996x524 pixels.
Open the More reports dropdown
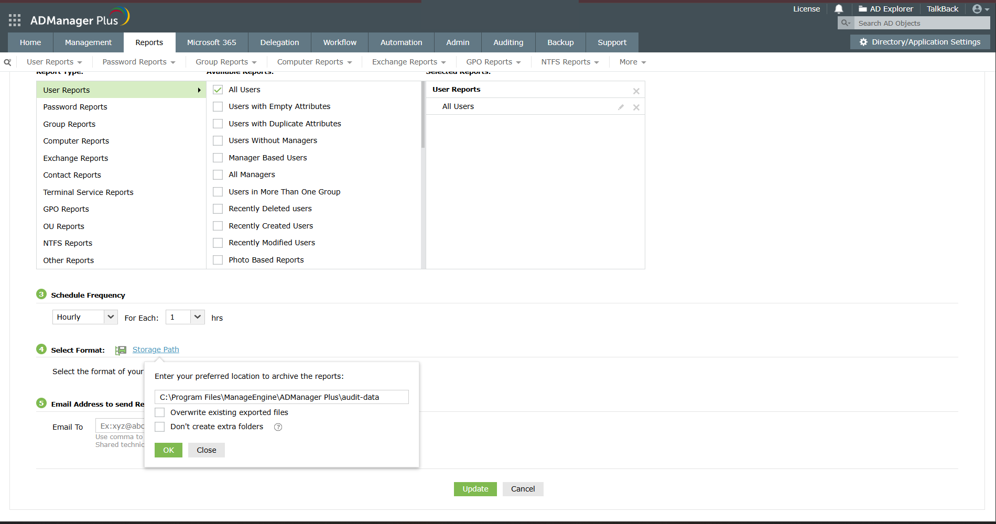tap(633, 62)
